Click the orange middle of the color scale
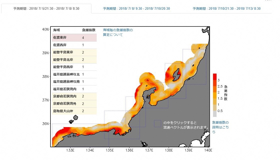This screenshot has height=160, width=280. pos(215,95)
